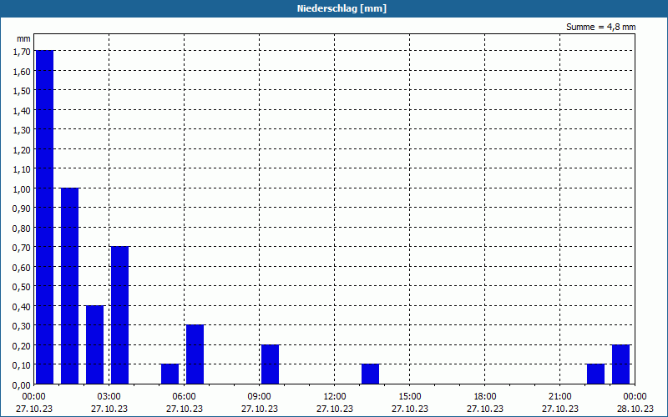Click the 1,30 y-axis label
This screenshot has width=668, height=417.
22,130
